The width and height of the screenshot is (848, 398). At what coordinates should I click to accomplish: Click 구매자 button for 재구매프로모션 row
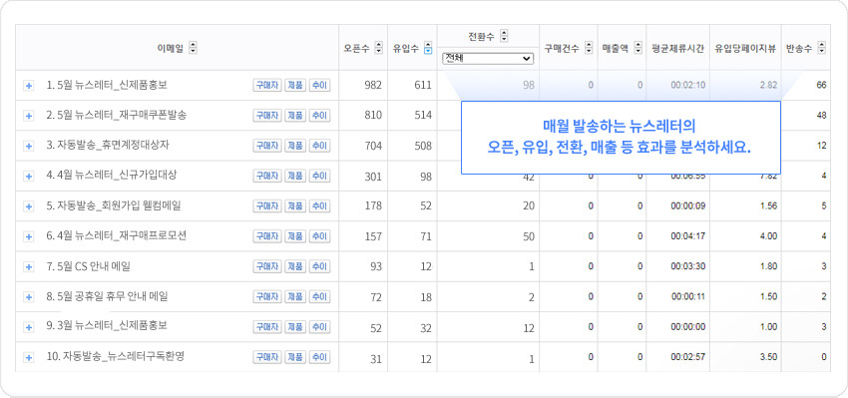267,236
